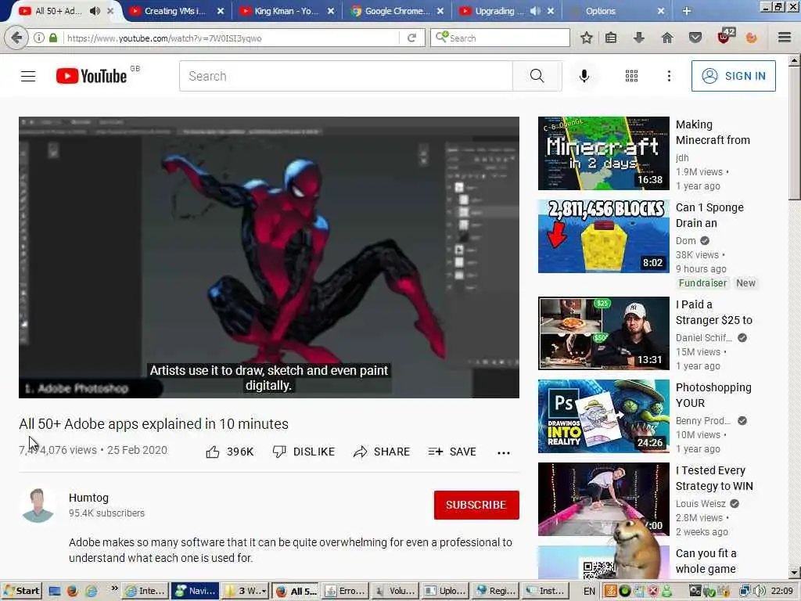Dislike the video
The height and width of the screenshot is (601, 801).
coord(304,452)
